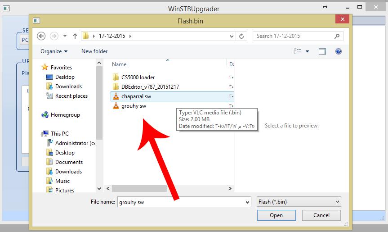Create a New folder
The image size is (388, 232).
pyautogui.click(x=94, y=51)
